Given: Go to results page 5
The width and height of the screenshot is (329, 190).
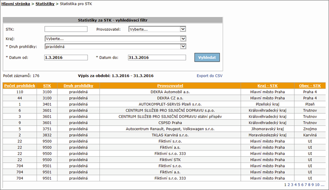Looking at the screenshot, I should pos(299,185).
